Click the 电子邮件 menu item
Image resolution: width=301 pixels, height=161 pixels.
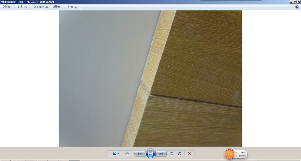click(x=40, y=7)
